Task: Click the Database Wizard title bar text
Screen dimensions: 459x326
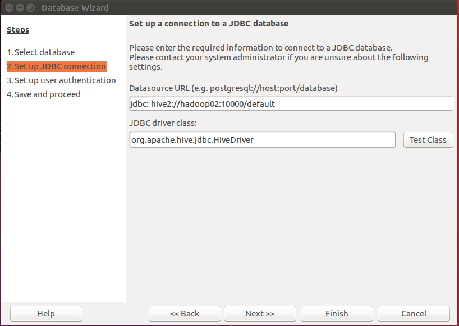Action: [x=75, y=8]
